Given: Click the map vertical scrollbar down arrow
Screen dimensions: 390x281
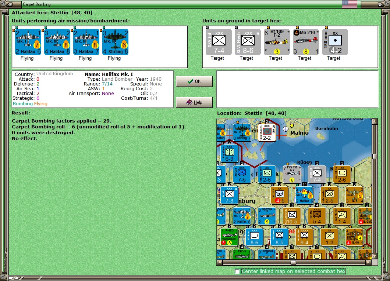Looking at the screenshot, I should 375,256.
